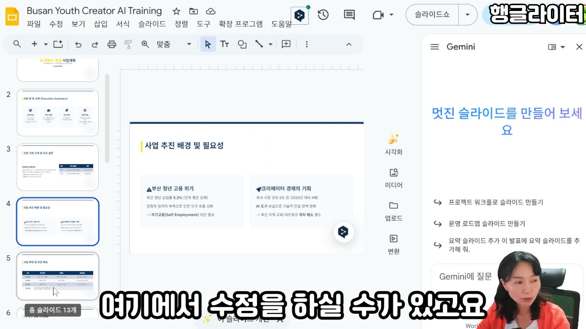586x329 pixels.
Task: Open the 변환 tool
Action: pos(394,245)
